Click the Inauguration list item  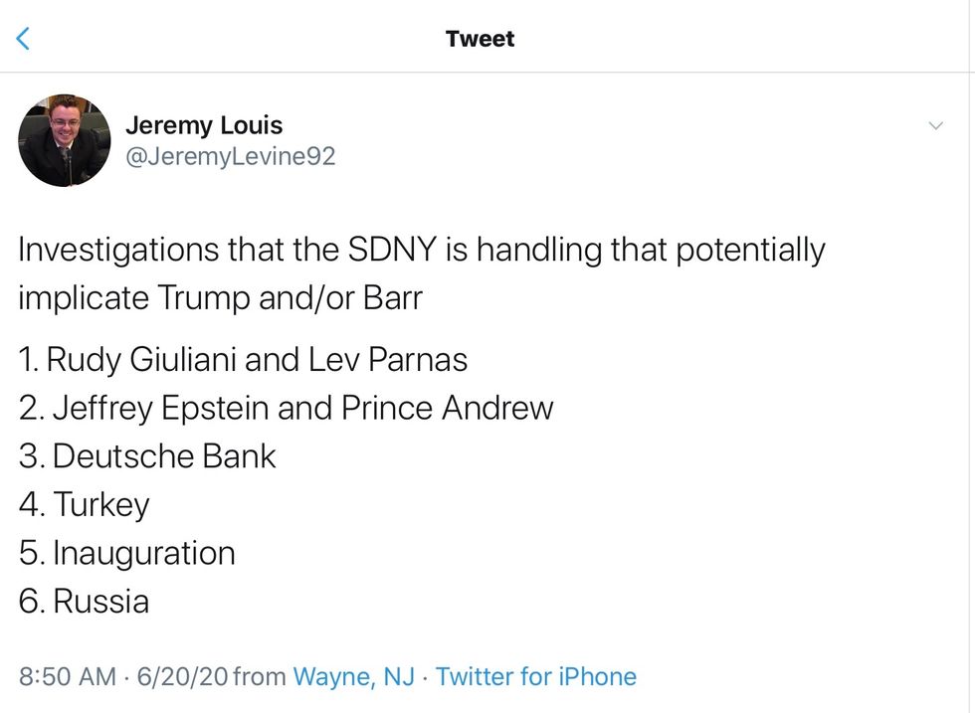point(128,553)
